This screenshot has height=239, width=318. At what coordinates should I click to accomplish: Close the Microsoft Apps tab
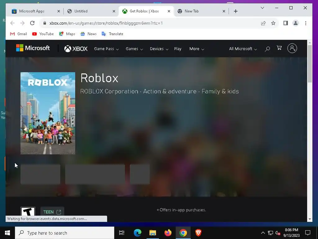[59, 11]
